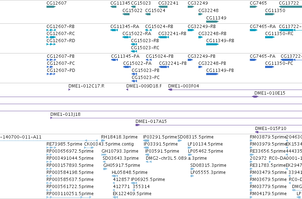
Task: Select transcript CG12607-RC
Action: 61,33
